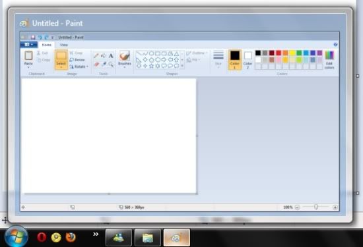Choose the Fill with color bucket tool
This screenshot has height=247, width=363.
click(x=104, y=55)
